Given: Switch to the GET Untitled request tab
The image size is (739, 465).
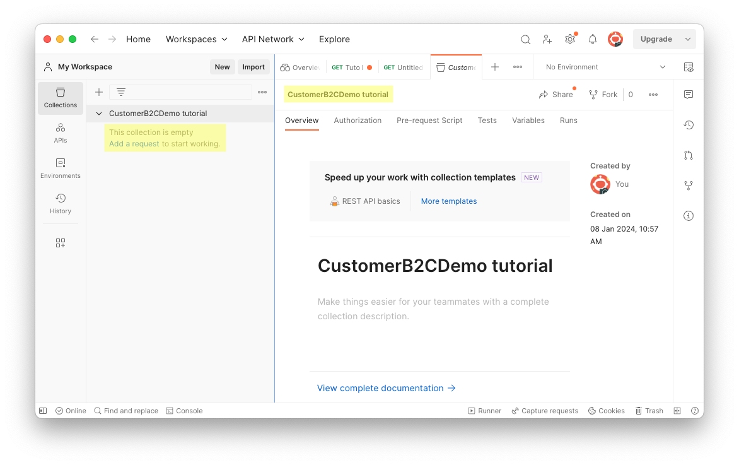Looking at the screenshot, I should pyautogui.click(x=403, y=68).
